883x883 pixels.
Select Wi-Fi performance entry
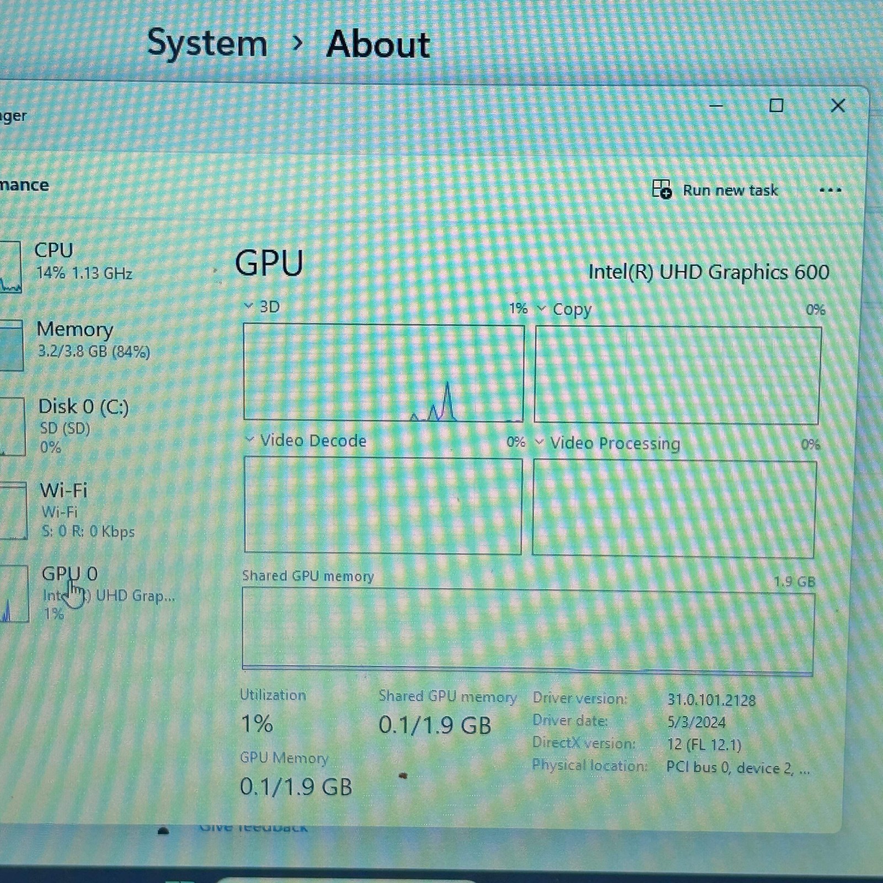coord(88,510)
